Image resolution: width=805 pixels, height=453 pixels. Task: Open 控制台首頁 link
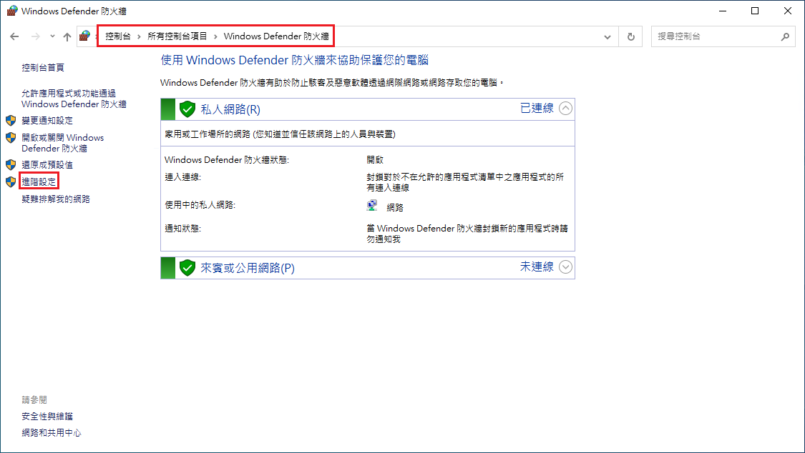(43, 68)
